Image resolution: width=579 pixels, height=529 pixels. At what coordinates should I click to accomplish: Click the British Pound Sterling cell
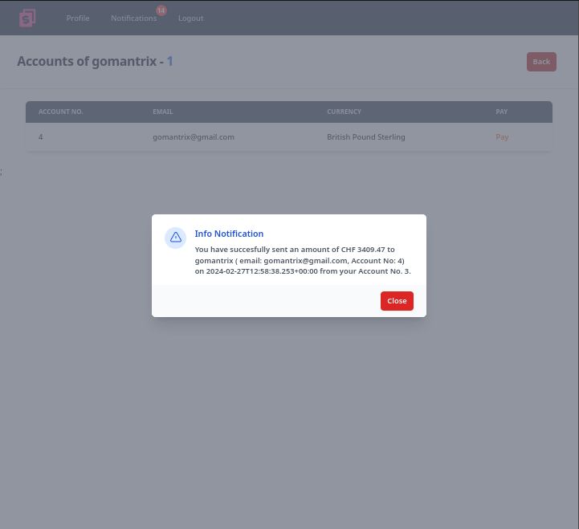click(366, 137)
